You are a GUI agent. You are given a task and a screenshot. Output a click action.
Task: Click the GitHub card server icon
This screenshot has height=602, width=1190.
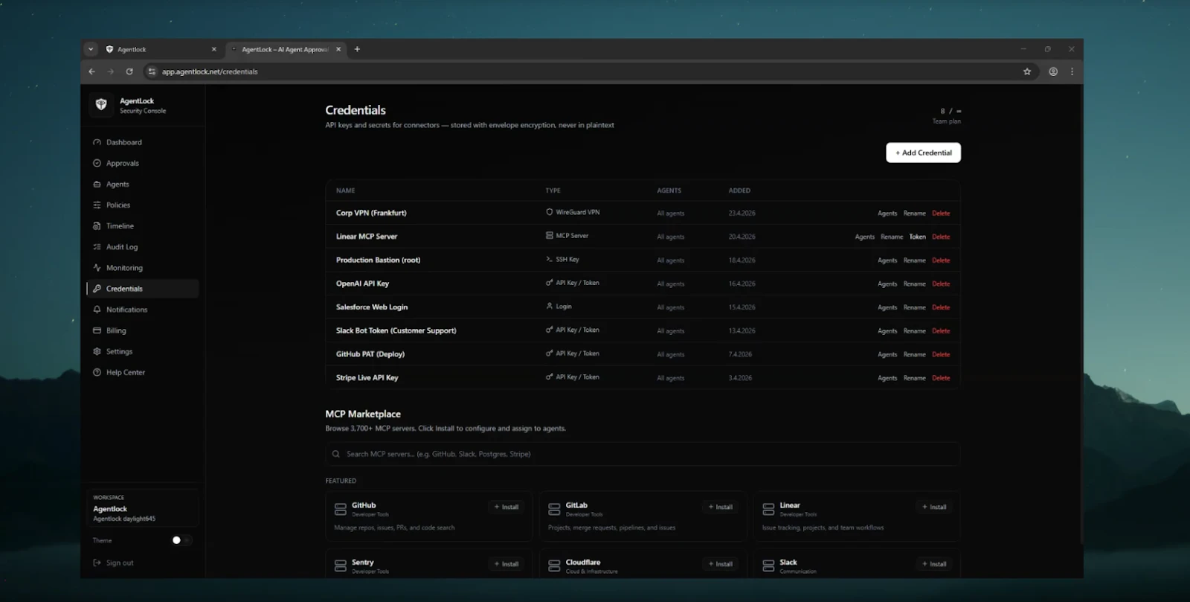(x=340, y=509)
